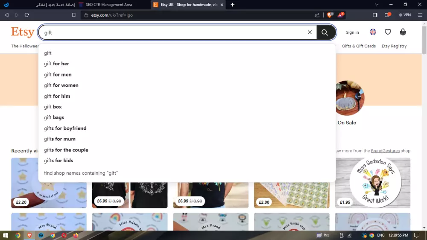Choose suggestion 'gift for her'
This screenshot has height=240, width=427.
click(187, 64)
